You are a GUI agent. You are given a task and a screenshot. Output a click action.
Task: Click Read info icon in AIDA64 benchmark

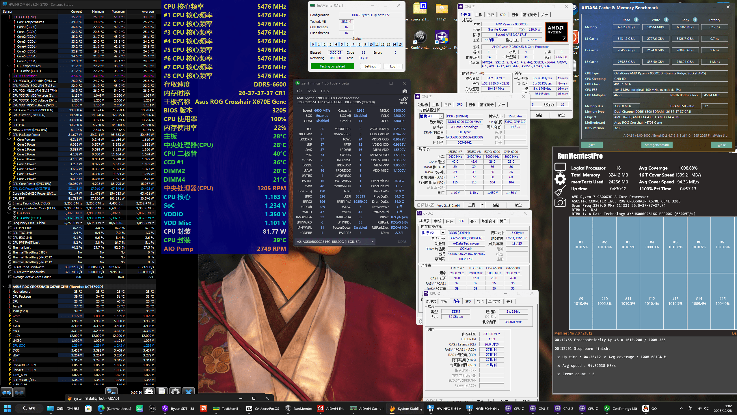tap(636, 20)
